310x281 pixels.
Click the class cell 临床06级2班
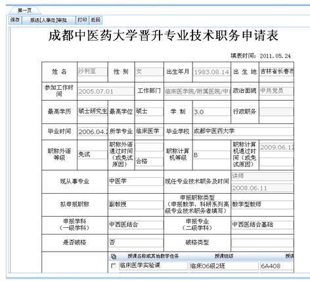(x=224, y=266)
